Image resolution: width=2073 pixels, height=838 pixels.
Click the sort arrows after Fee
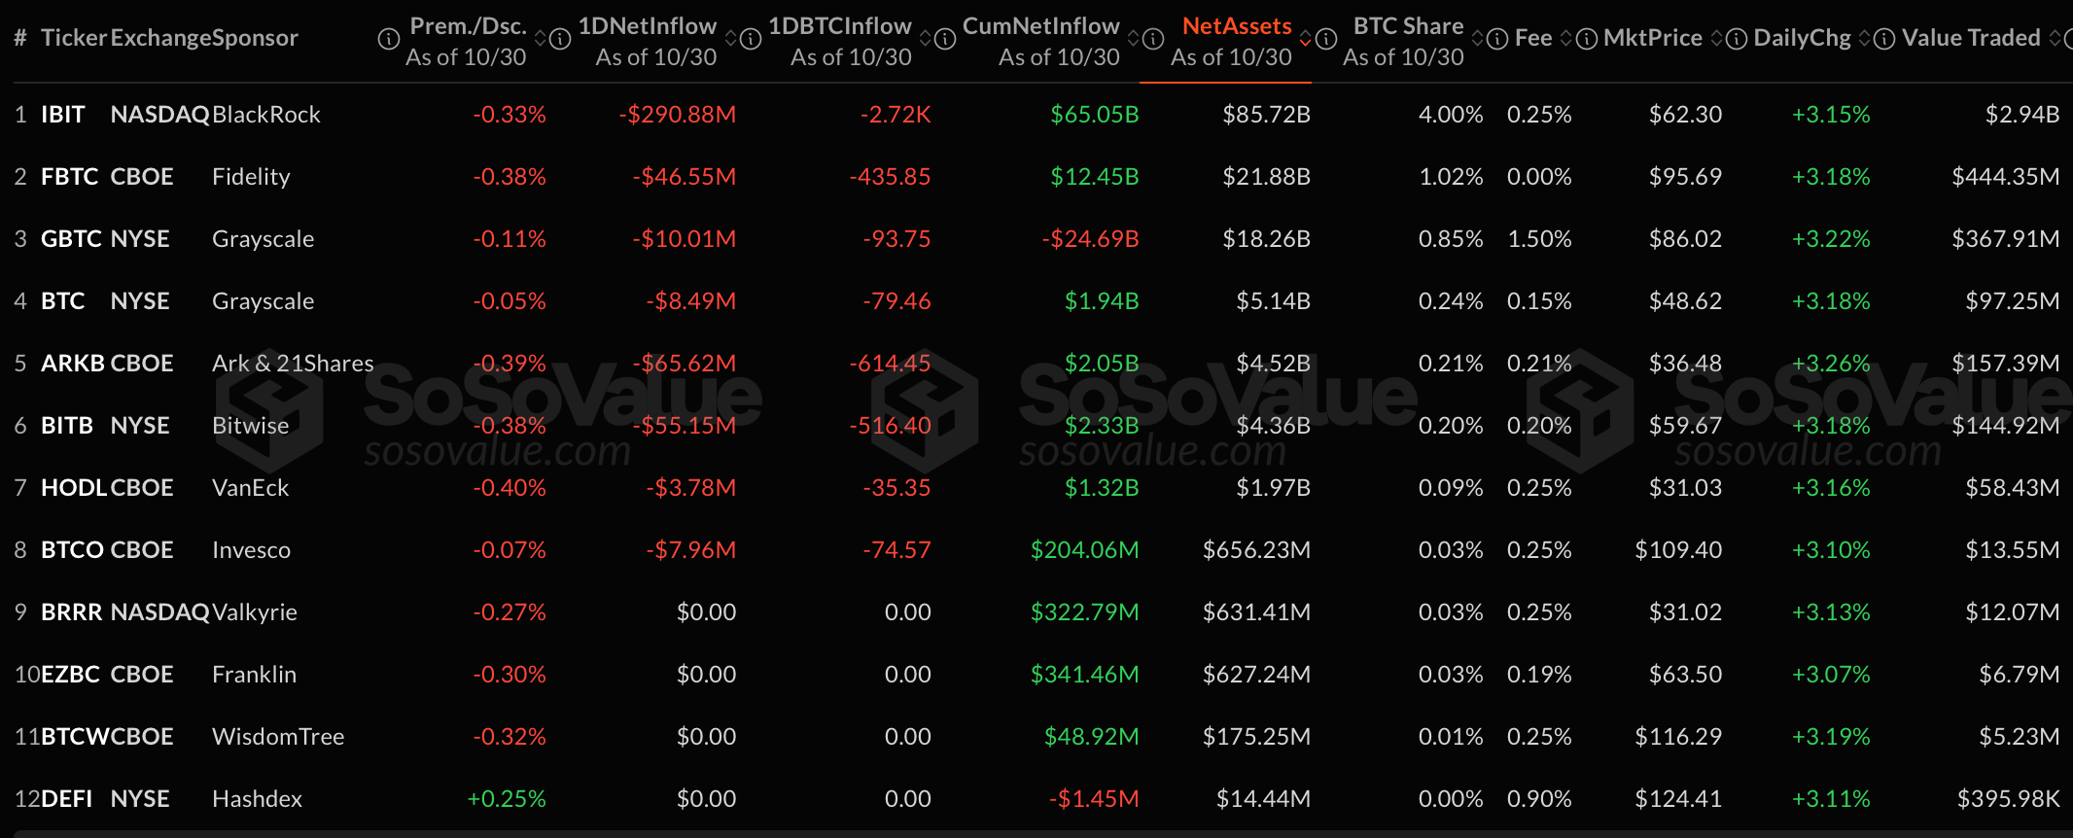pyautogui.click(x=1566, y=39)
